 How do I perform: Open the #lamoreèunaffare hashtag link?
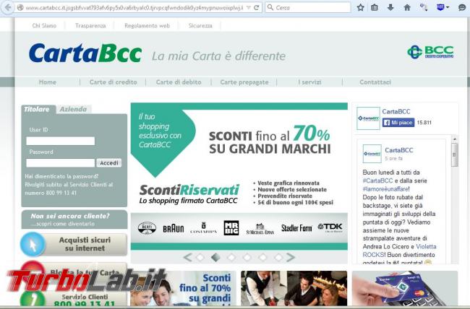coord(385,189)
